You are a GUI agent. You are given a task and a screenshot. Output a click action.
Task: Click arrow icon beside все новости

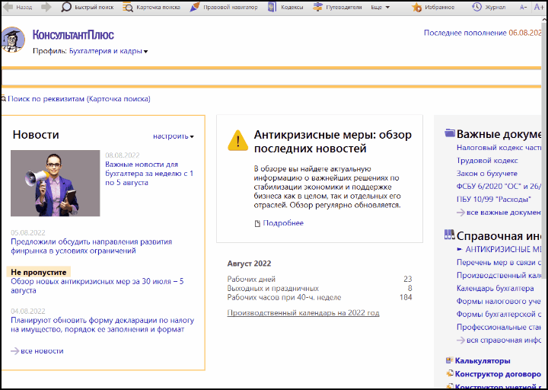point(15,351)
